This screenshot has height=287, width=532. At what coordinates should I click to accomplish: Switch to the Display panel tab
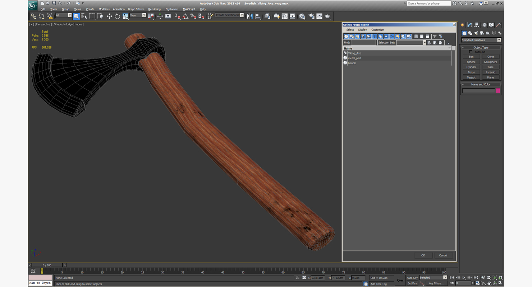click(491, 25)
